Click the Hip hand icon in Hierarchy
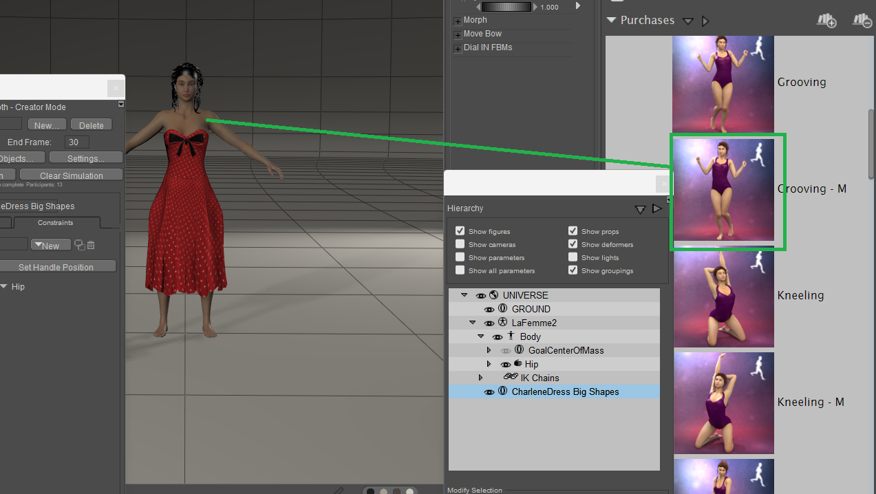876x494 pixels. tap(517, 364)
